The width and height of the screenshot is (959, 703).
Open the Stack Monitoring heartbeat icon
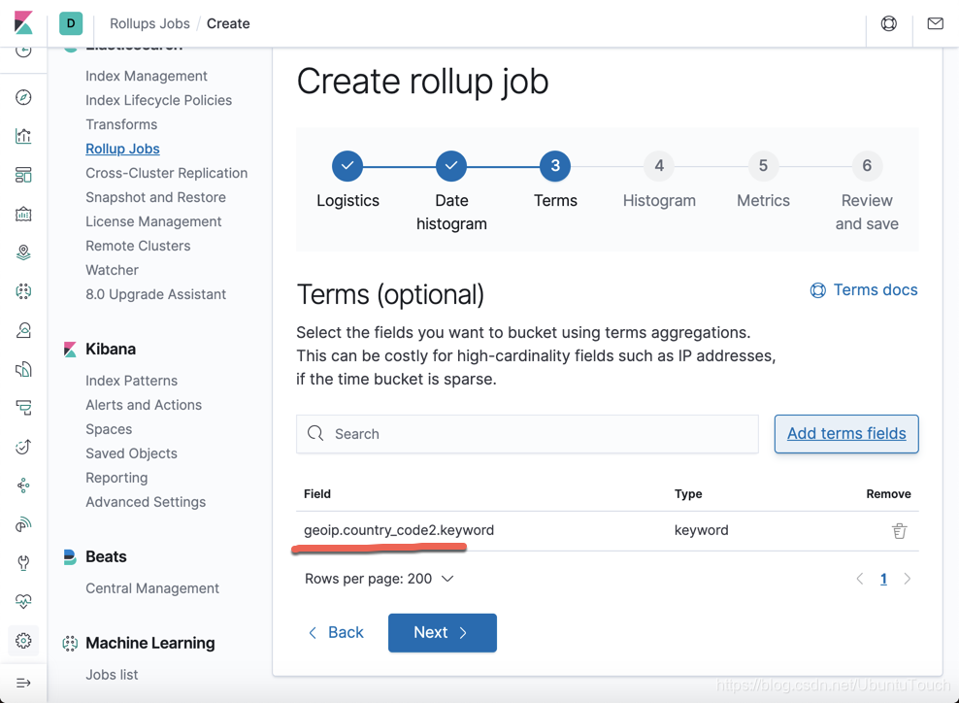[23, 601]
